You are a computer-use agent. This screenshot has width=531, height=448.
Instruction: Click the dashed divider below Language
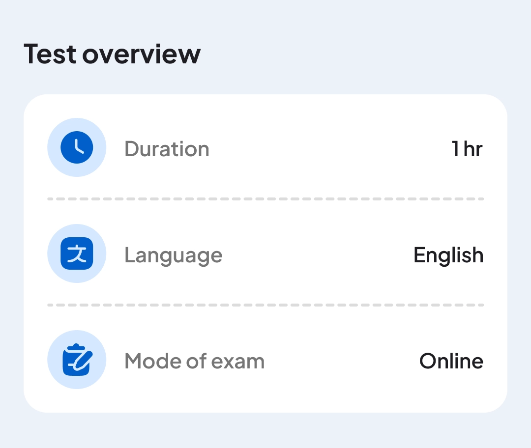(265, 305)
